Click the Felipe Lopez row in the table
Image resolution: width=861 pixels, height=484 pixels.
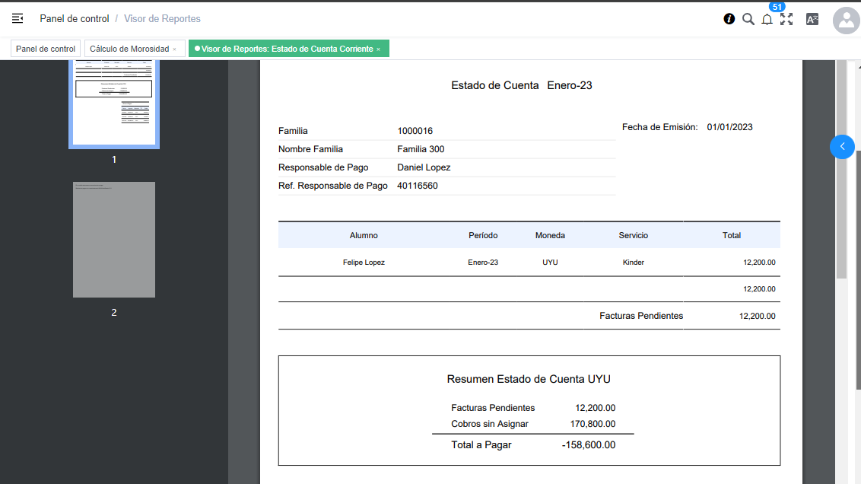point(364,263)
